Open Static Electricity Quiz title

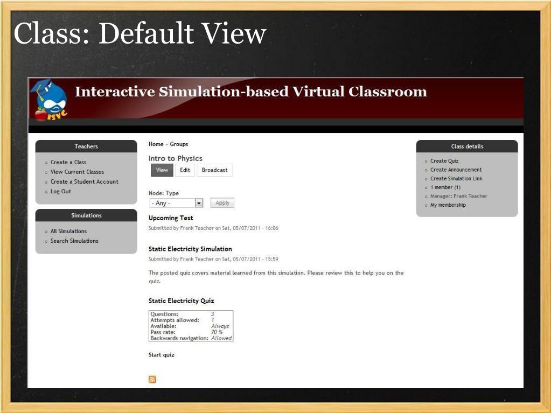(x=182, y=301)
